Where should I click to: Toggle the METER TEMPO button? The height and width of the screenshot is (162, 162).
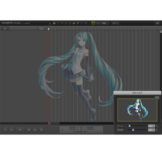[x=41, y=29]
